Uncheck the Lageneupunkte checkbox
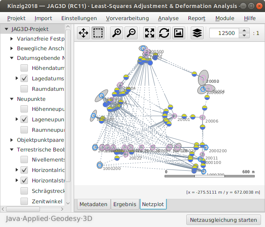Screen dimensions: 265x227 coord(24,119)
